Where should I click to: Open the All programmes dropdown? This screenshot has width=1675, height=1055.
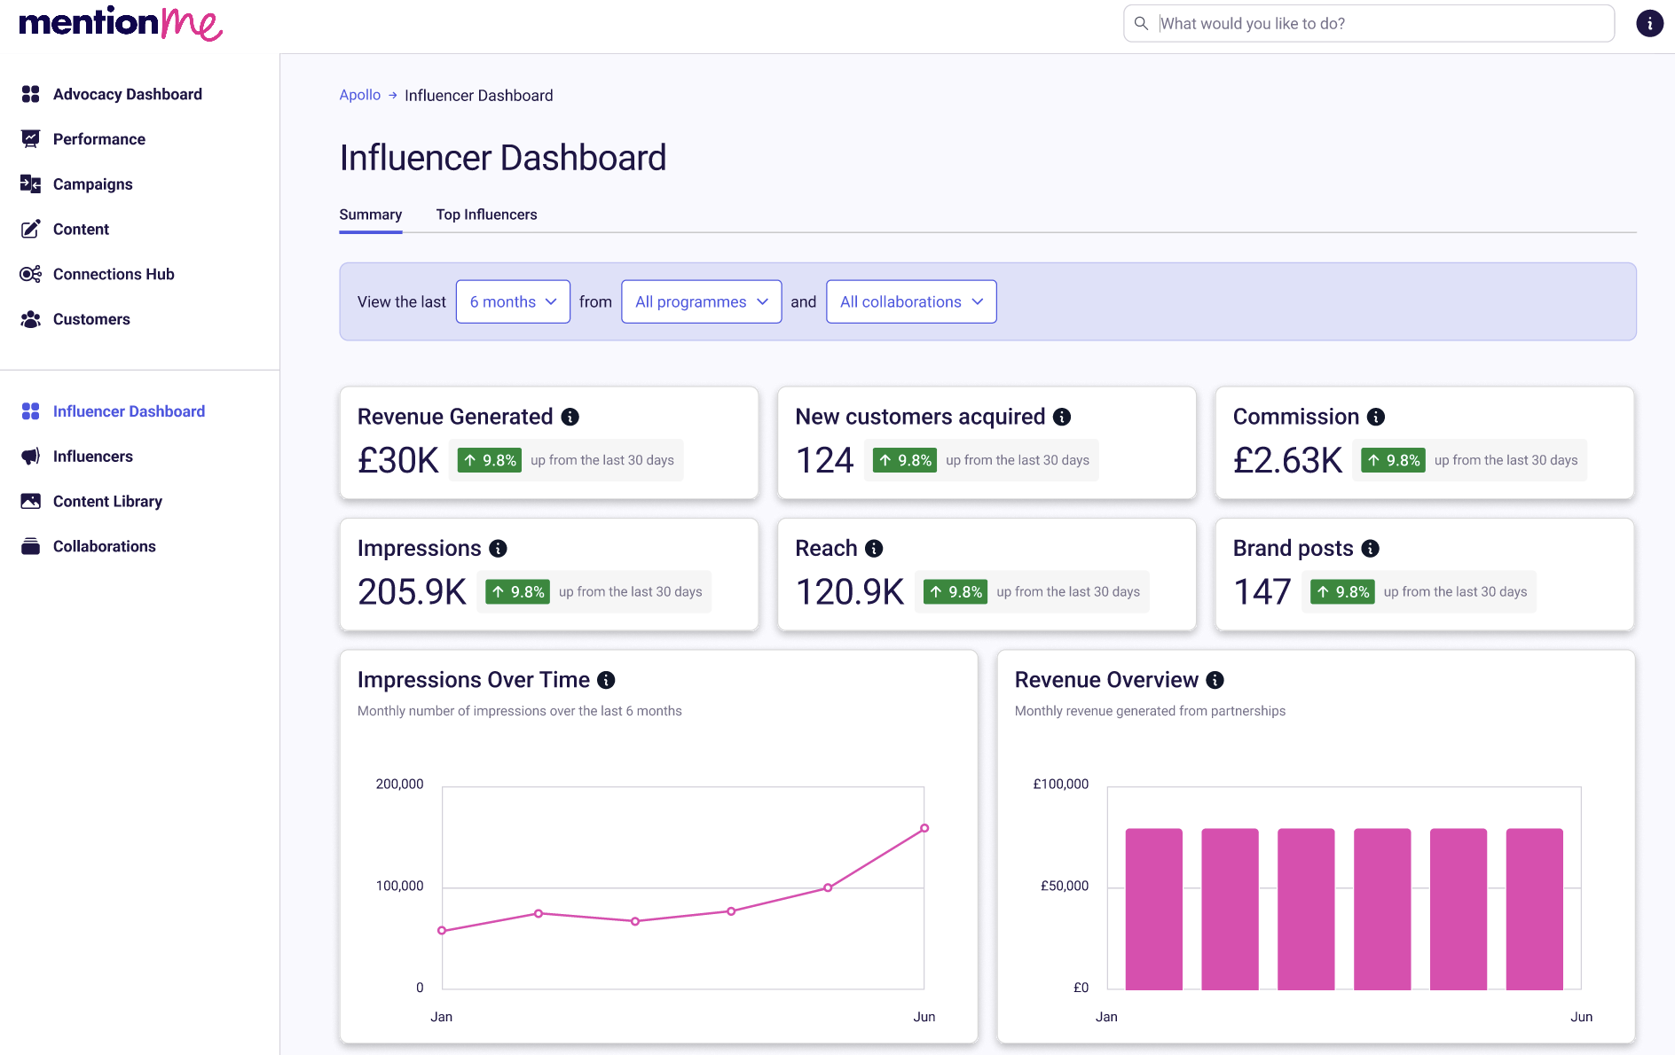pos(701,302)
